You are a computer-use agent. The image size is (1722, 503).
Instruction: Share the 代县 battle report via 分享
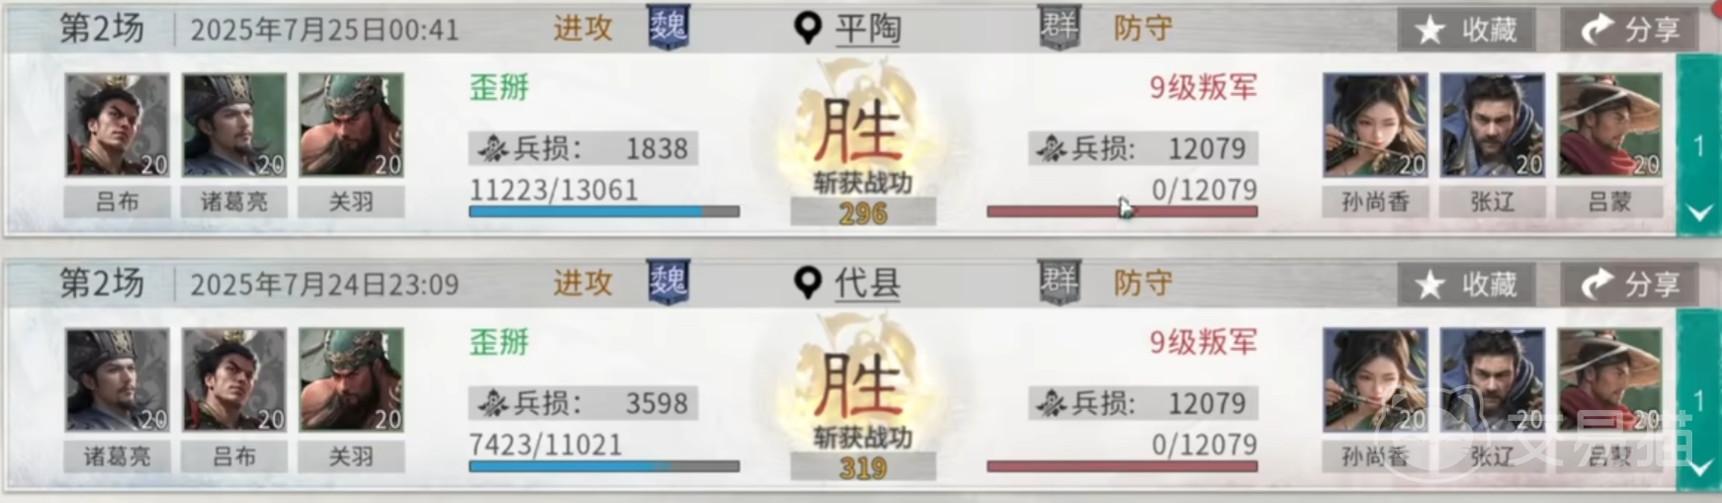(x=1629, y=285)
